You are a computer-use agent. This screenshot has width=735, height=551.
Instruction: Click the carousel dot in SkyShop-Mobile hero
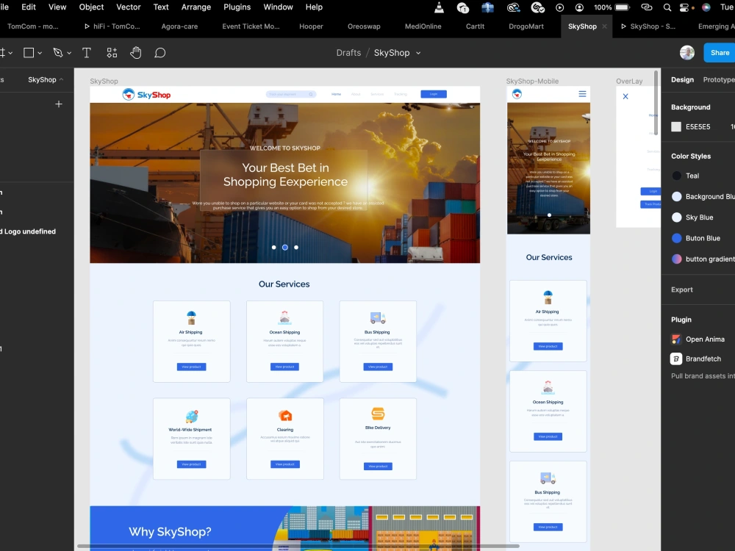coord(549,215)
